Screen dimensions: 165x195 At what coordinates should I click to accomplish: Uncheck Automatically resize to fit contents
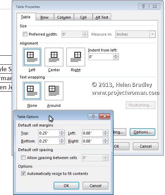coord(23,173)
